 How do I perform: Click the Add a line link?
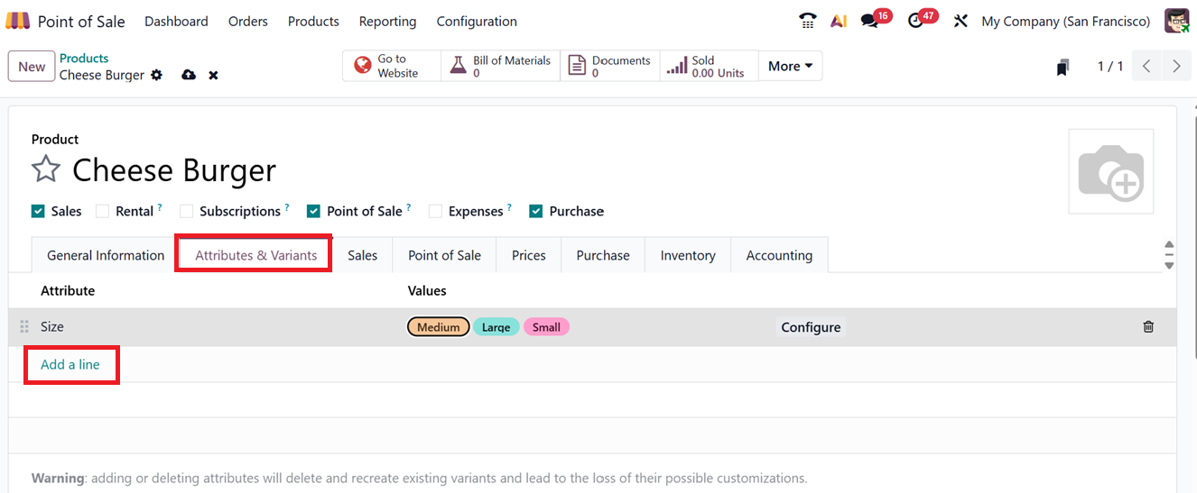click(x=70, y=365)
